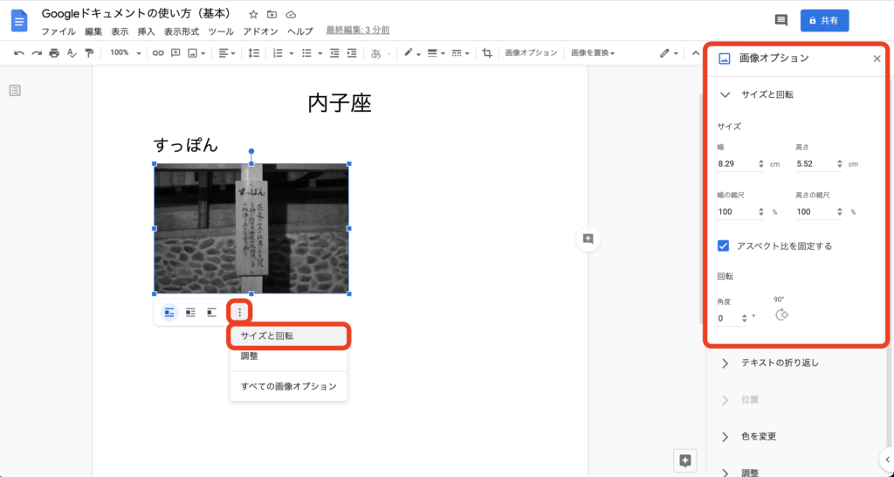The width and height of the screenshot is (894, 477).
Task: Select the paint format roller icon
Action: [89, 53]
